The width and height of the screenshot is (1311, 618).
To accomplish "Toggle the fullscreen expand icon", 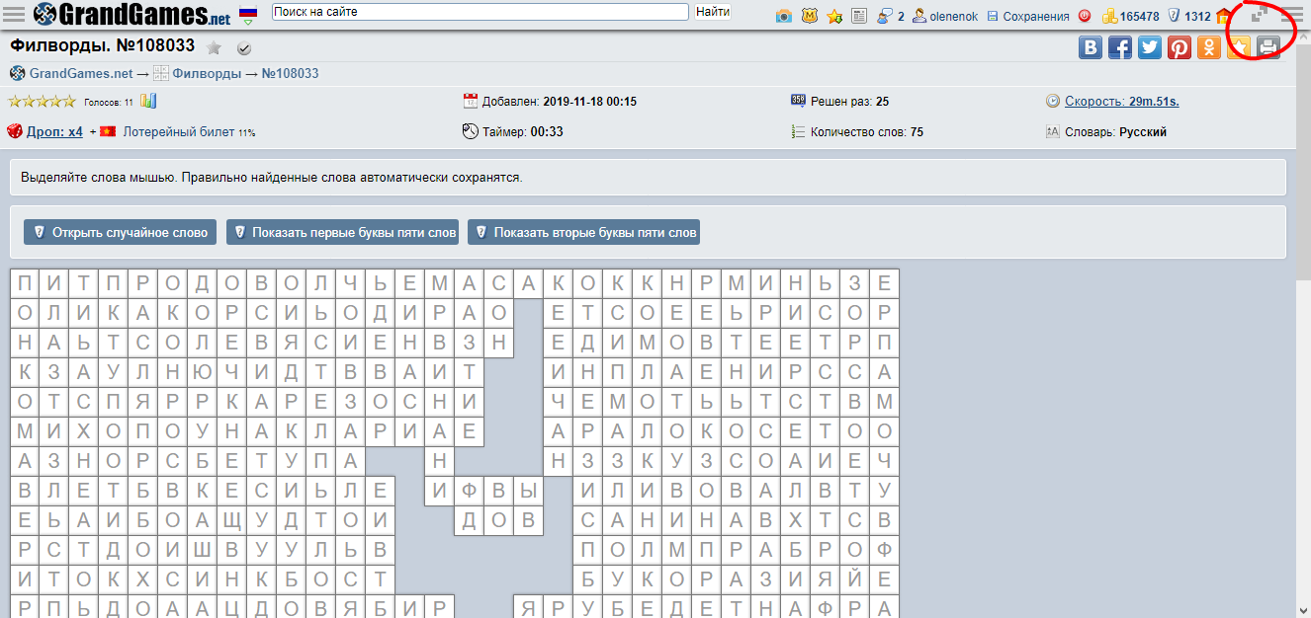I will 1259,15.
